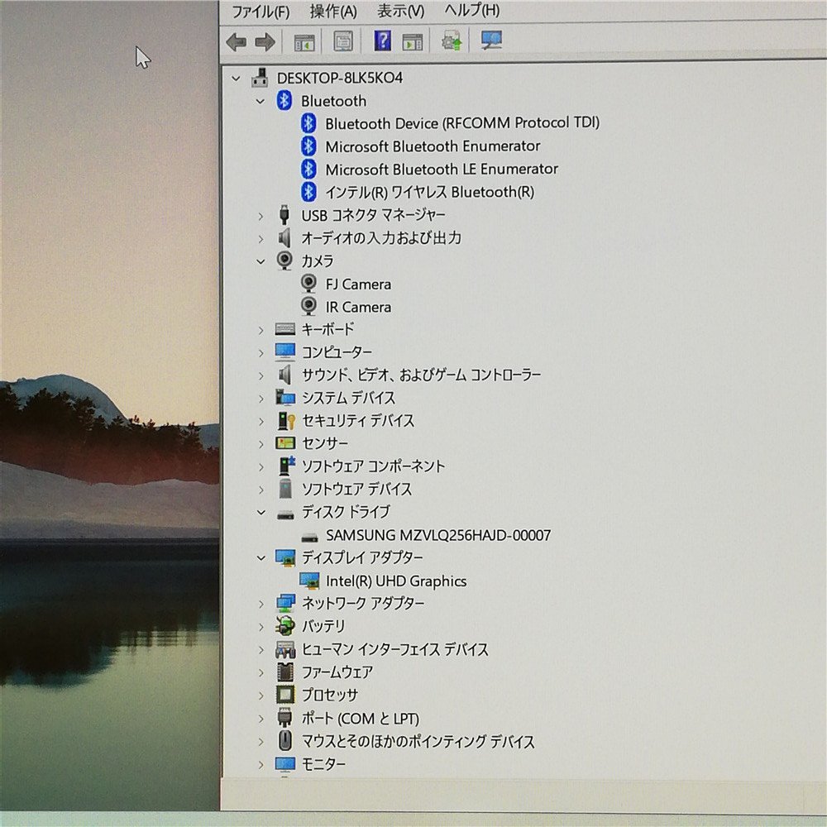Open Properties via the toolbar sheet icon

click(343, 41)
